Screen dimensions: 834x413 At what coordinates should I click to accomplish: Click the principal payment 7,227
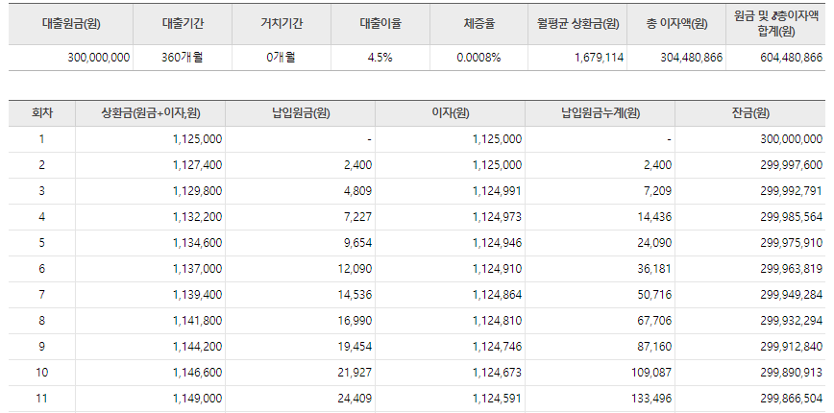(x=359, y=217)
